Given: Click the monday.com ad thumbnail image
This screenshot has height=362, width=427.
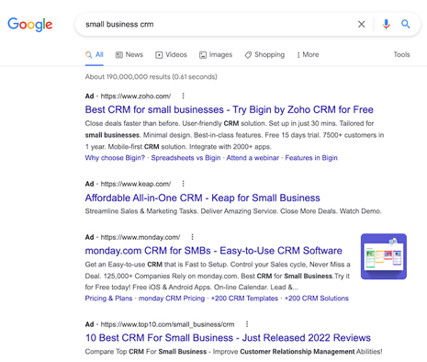Looking at the screenshot, I should 384,256.
